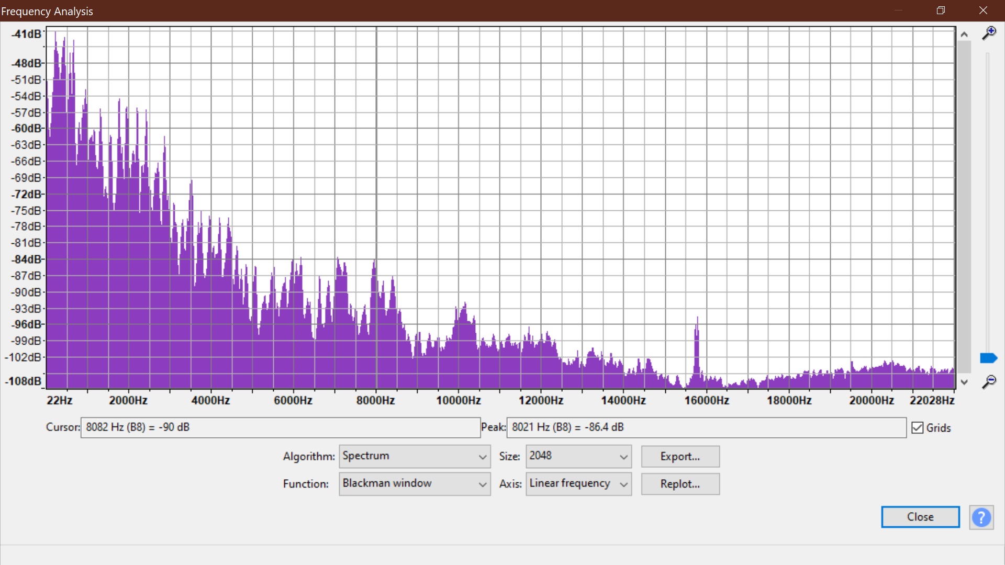Click the Cursor readout field showing 8082 Hz
1005x565 pixels.
tap(280, 427)
